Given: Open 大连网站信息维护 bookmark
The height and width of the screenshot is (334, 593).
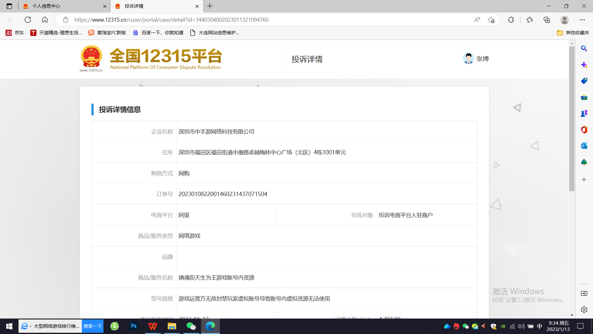Looking at the screenshot, I should click(x=215, y=33).
